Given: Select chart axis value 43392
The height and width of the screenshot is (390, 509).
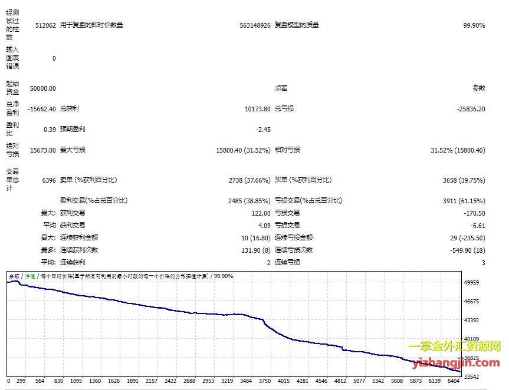Looking at the screenshot, I should [x=471, y=320].
